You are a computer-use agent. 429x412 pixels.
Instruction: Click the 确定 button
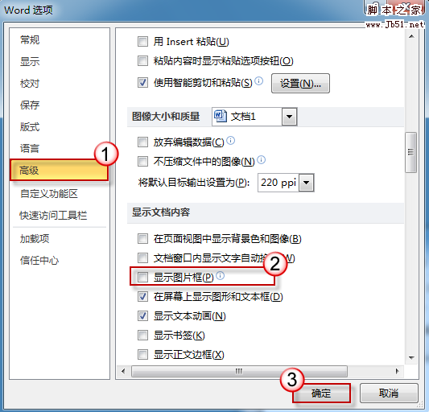click(321, 393)
